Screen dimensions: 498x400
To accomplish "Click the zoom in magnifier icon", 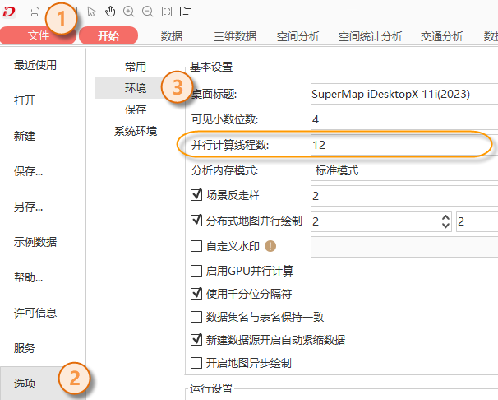I will pos(128,12).
